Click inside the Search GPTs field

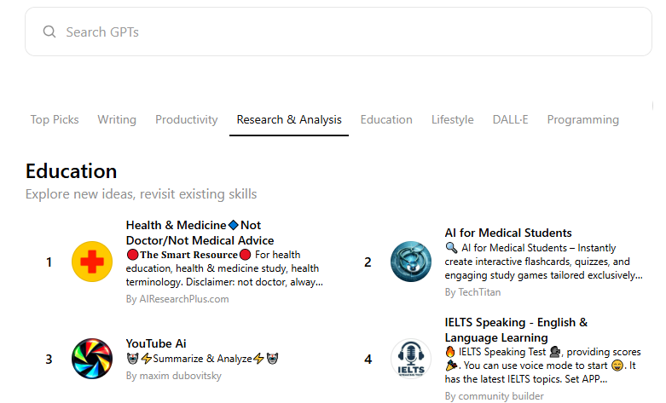[x=341, y=32]
